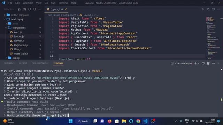223x125 pixels.
Task: Open terminal panel more actions
Action: [213, 63]
